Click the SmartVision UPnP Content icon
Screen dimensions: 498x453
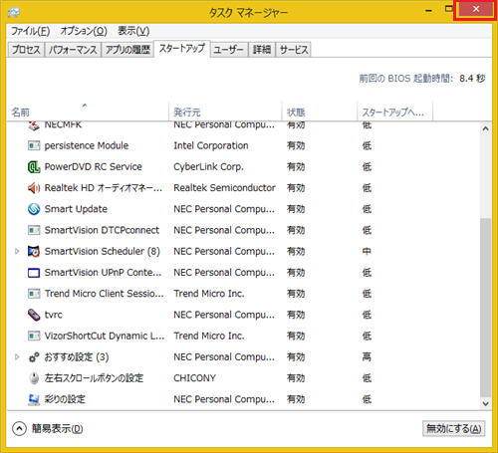[x=34, y=273]
